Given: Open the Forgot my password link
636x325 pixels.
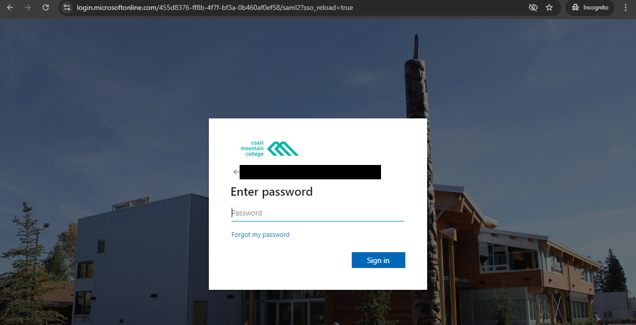Looking at the screenshot, I should point(260,235).
